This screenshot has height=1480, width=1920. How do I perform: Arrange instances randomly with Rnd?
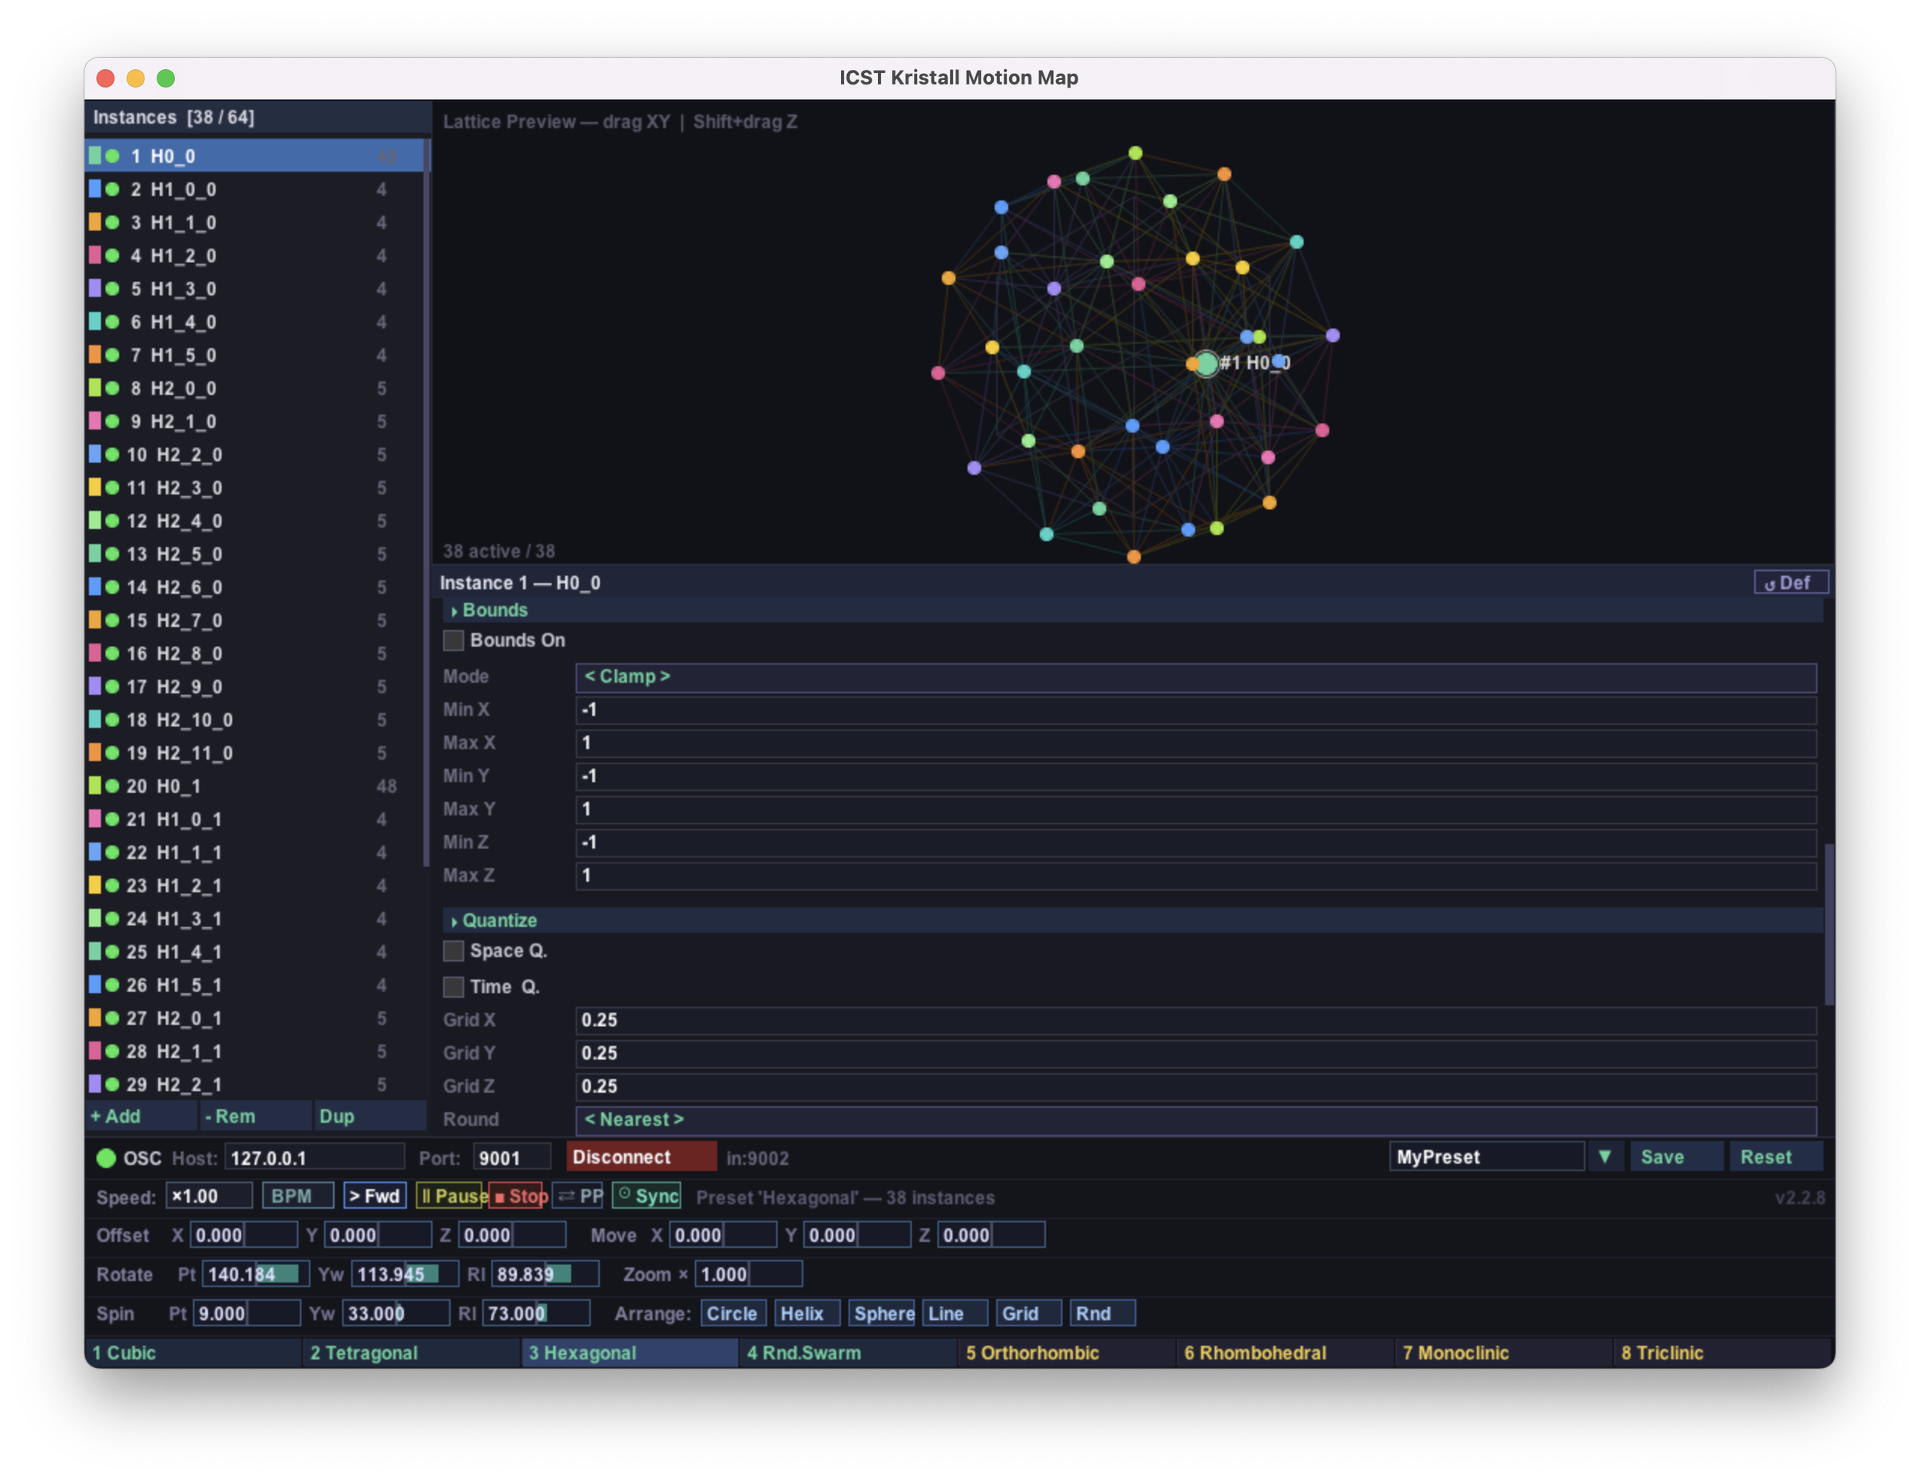[x=1102, y=1313]
